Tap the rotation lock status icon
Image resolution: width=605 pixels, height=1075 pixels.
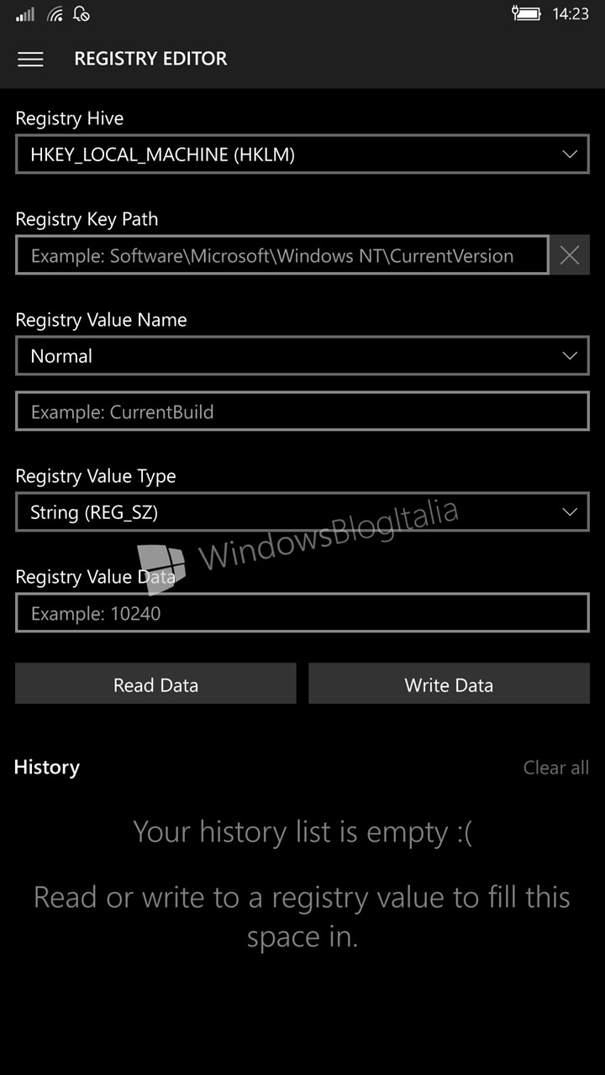point(82,13)
